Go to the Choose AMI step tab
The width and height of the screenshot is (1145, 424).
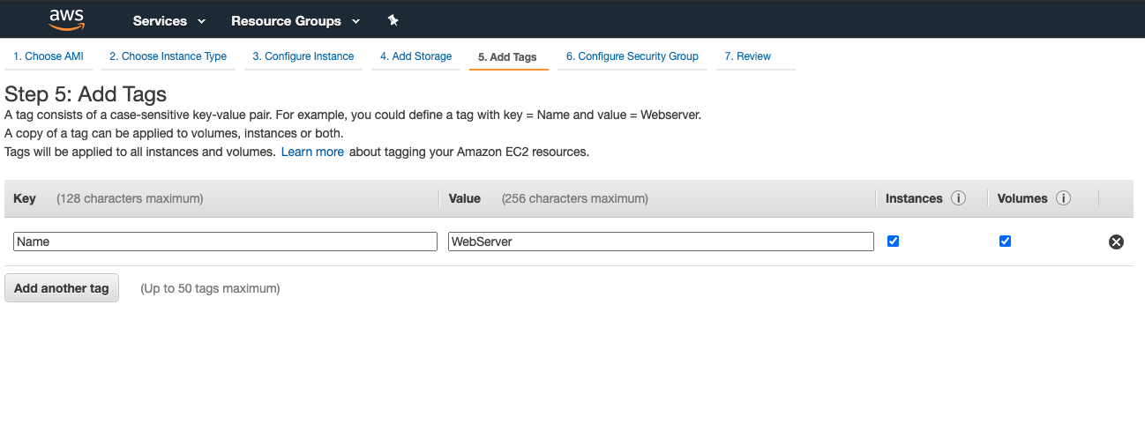click(49, 56)
